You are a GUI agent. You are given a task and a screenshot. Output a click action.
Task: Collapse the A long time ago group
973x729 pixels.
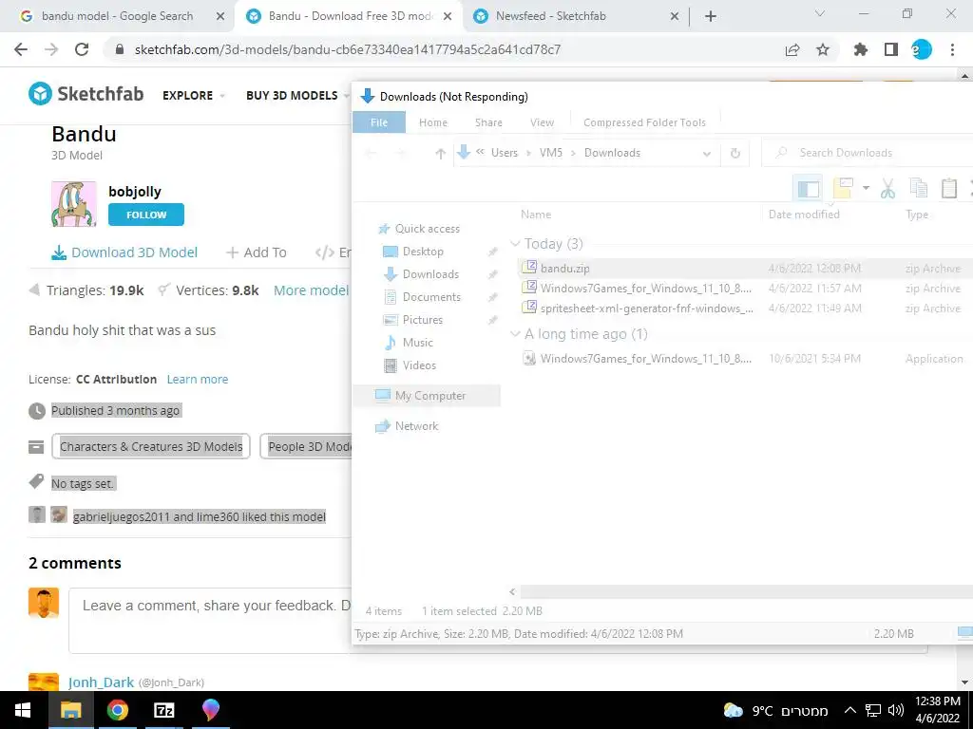[x=515, y=334]
